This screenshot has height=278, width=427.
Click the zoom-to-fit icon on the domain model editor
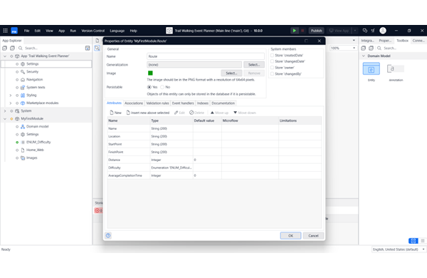(x=97, y=48)
